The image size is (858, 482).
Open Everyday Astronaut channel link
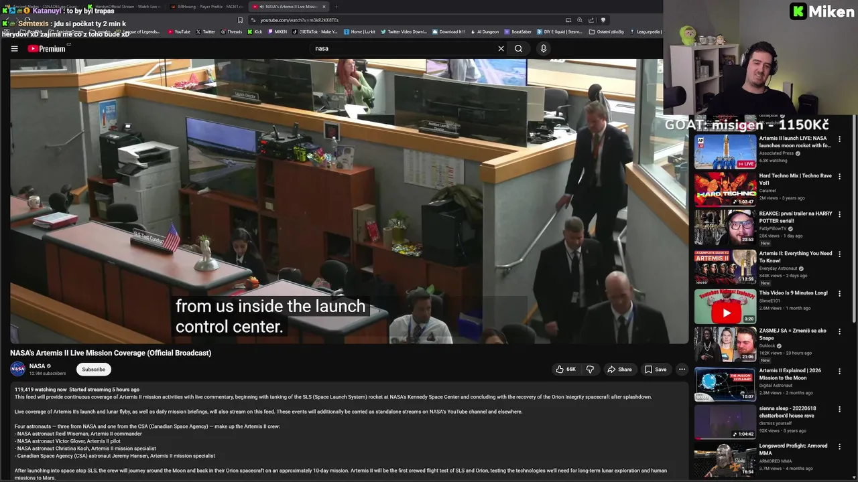coord(778,268)
